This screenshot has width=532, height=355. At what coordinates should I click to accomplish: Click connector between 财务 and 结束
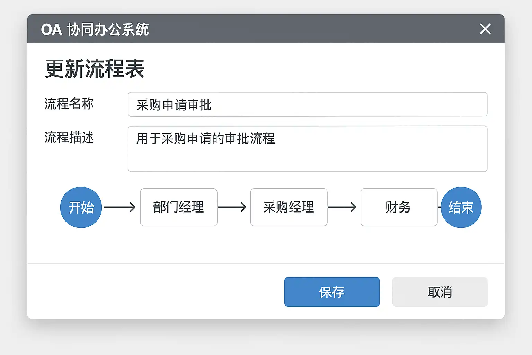(x=439, y=207)
